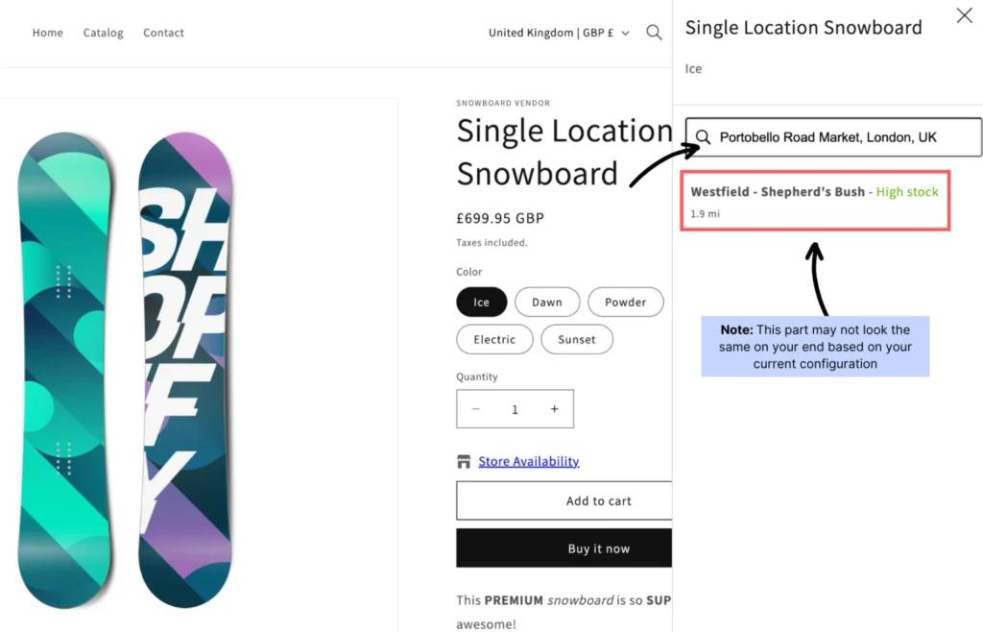The image size is (983, 632).
Task: Navigate to the Contact page
Action: click(163, 33)
